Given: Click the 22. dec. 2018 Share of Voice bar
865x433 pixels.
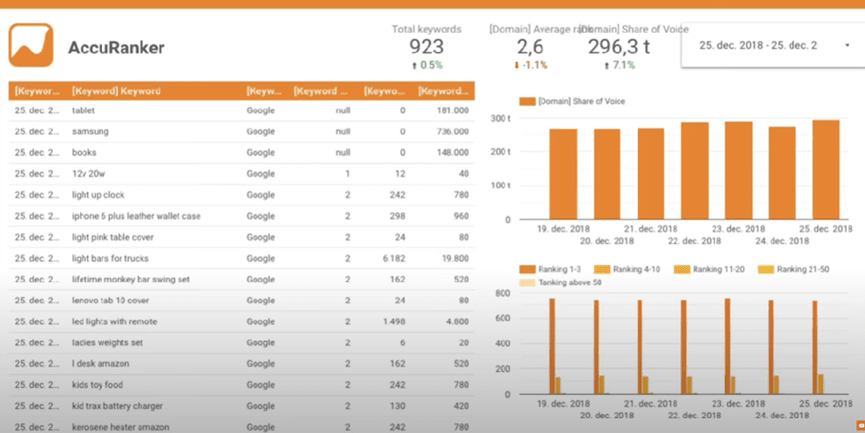Looking at the screenshot, I should [695, 171].
